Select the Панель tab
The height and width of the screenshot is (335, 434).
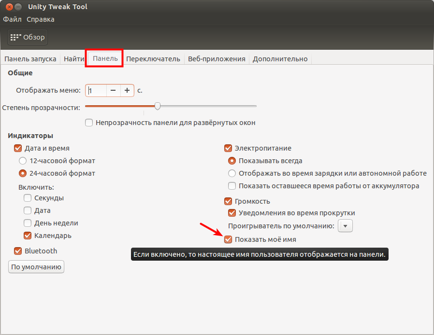tap(105, 58)
